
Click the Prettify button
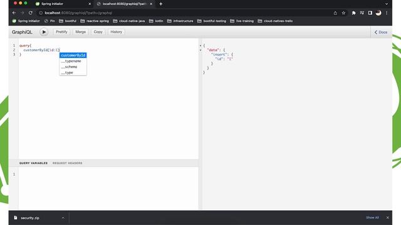61,32
